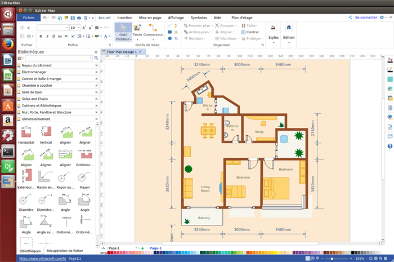Close the Salle de bain library
The width and height of the screenshot is (394, 262).
pyautogui.click(x=96, y=92)
